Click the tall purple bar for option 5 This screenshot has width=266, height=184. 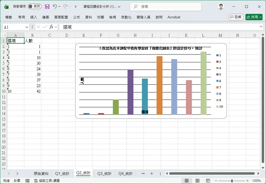[x=130, y=92]
